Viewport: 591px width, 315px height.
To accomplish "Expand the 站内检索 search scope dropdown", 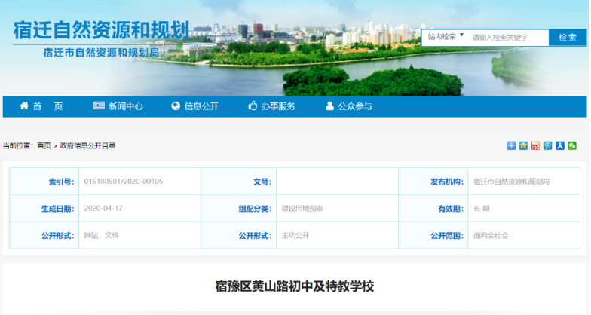I will (x=445, y=36).
